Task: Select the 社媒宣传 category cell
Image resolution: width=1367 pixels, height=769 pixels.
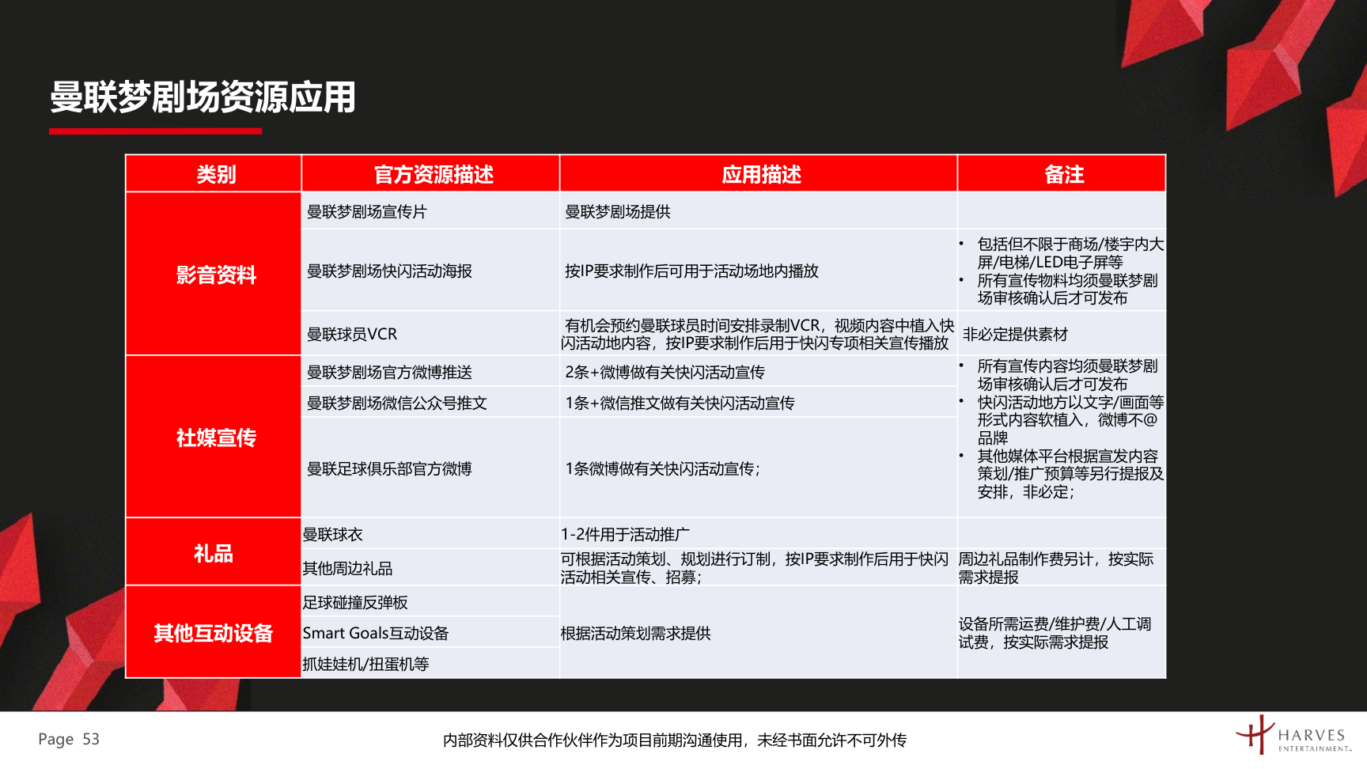Action: 214,437
